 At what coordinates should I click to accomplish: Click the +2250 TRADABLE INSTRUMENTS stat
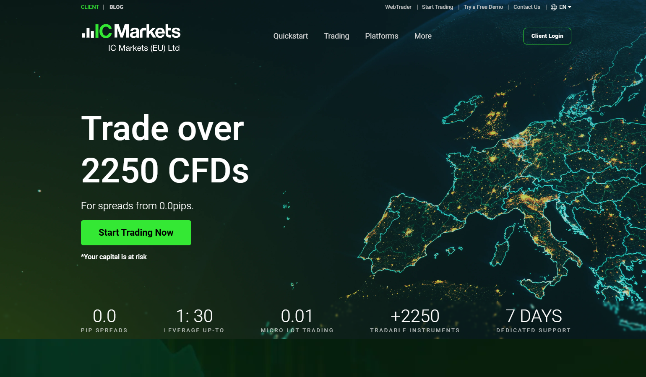[x=415, y=321]
